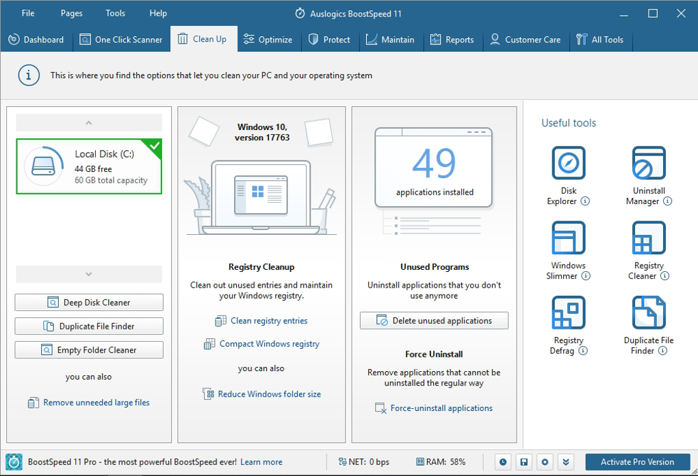Switch to the Dashboard tab
Viewport: 698px width, 476px height.
(36, 40)
